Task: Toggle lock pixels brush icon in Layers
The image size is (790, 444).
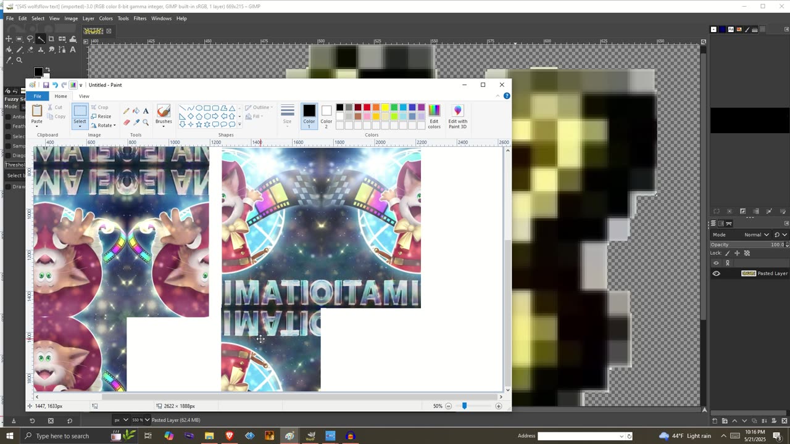Action: [x=727, y=253]
